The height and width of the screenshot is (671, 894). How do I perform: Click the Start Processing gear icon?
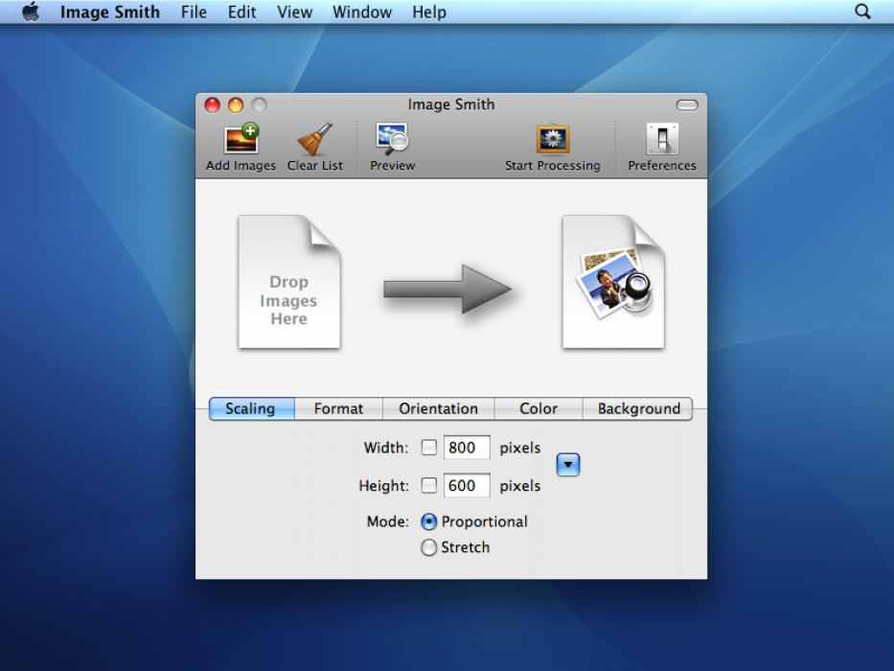click(553, 140)
